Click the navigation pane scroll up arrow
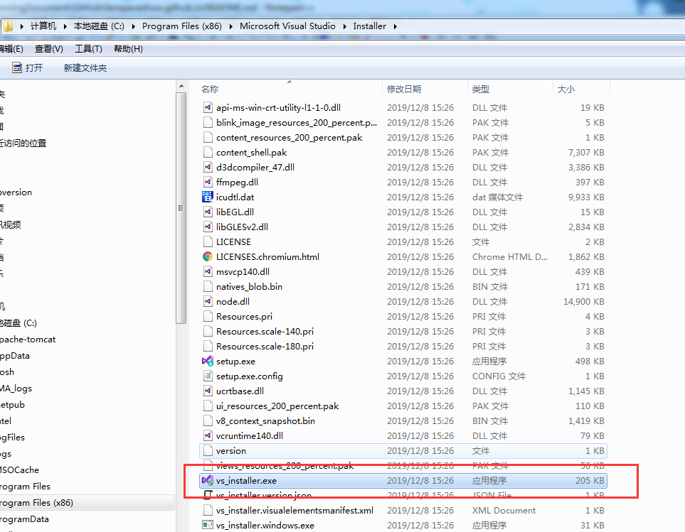The width and height of the screenshot is (685, 532). (181, 87)
